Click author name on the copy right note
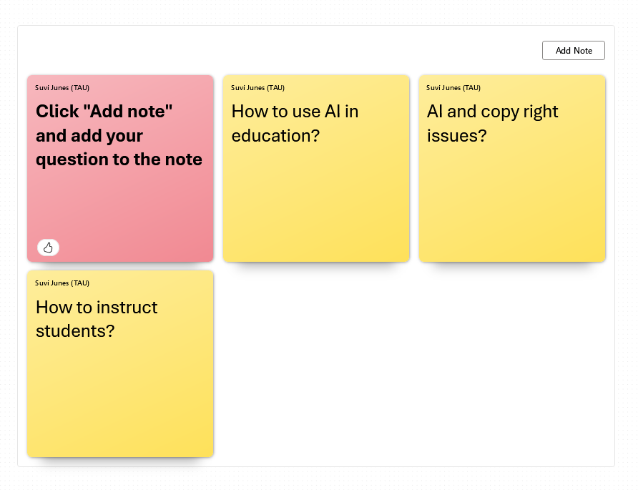This screenshot has width=638, height=490. (x=453, y=88)
